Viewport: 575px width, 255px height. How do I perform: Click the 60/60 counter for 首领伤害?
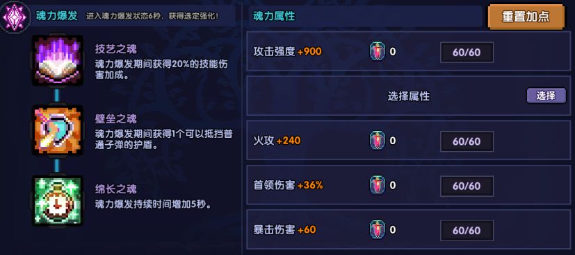[x=467, y=186]
